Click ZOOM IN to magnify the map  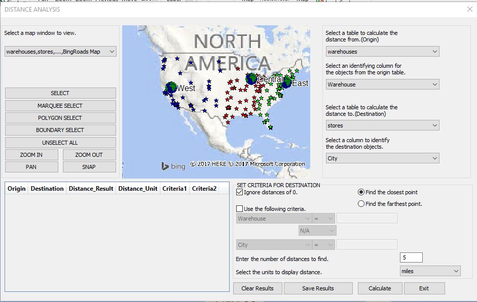31,154
